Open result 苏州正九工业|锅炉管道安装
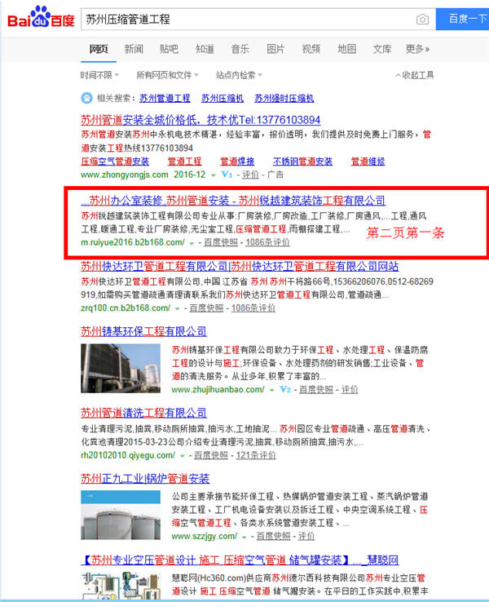Viewport: 489px width, 602px height. (145, 479)
